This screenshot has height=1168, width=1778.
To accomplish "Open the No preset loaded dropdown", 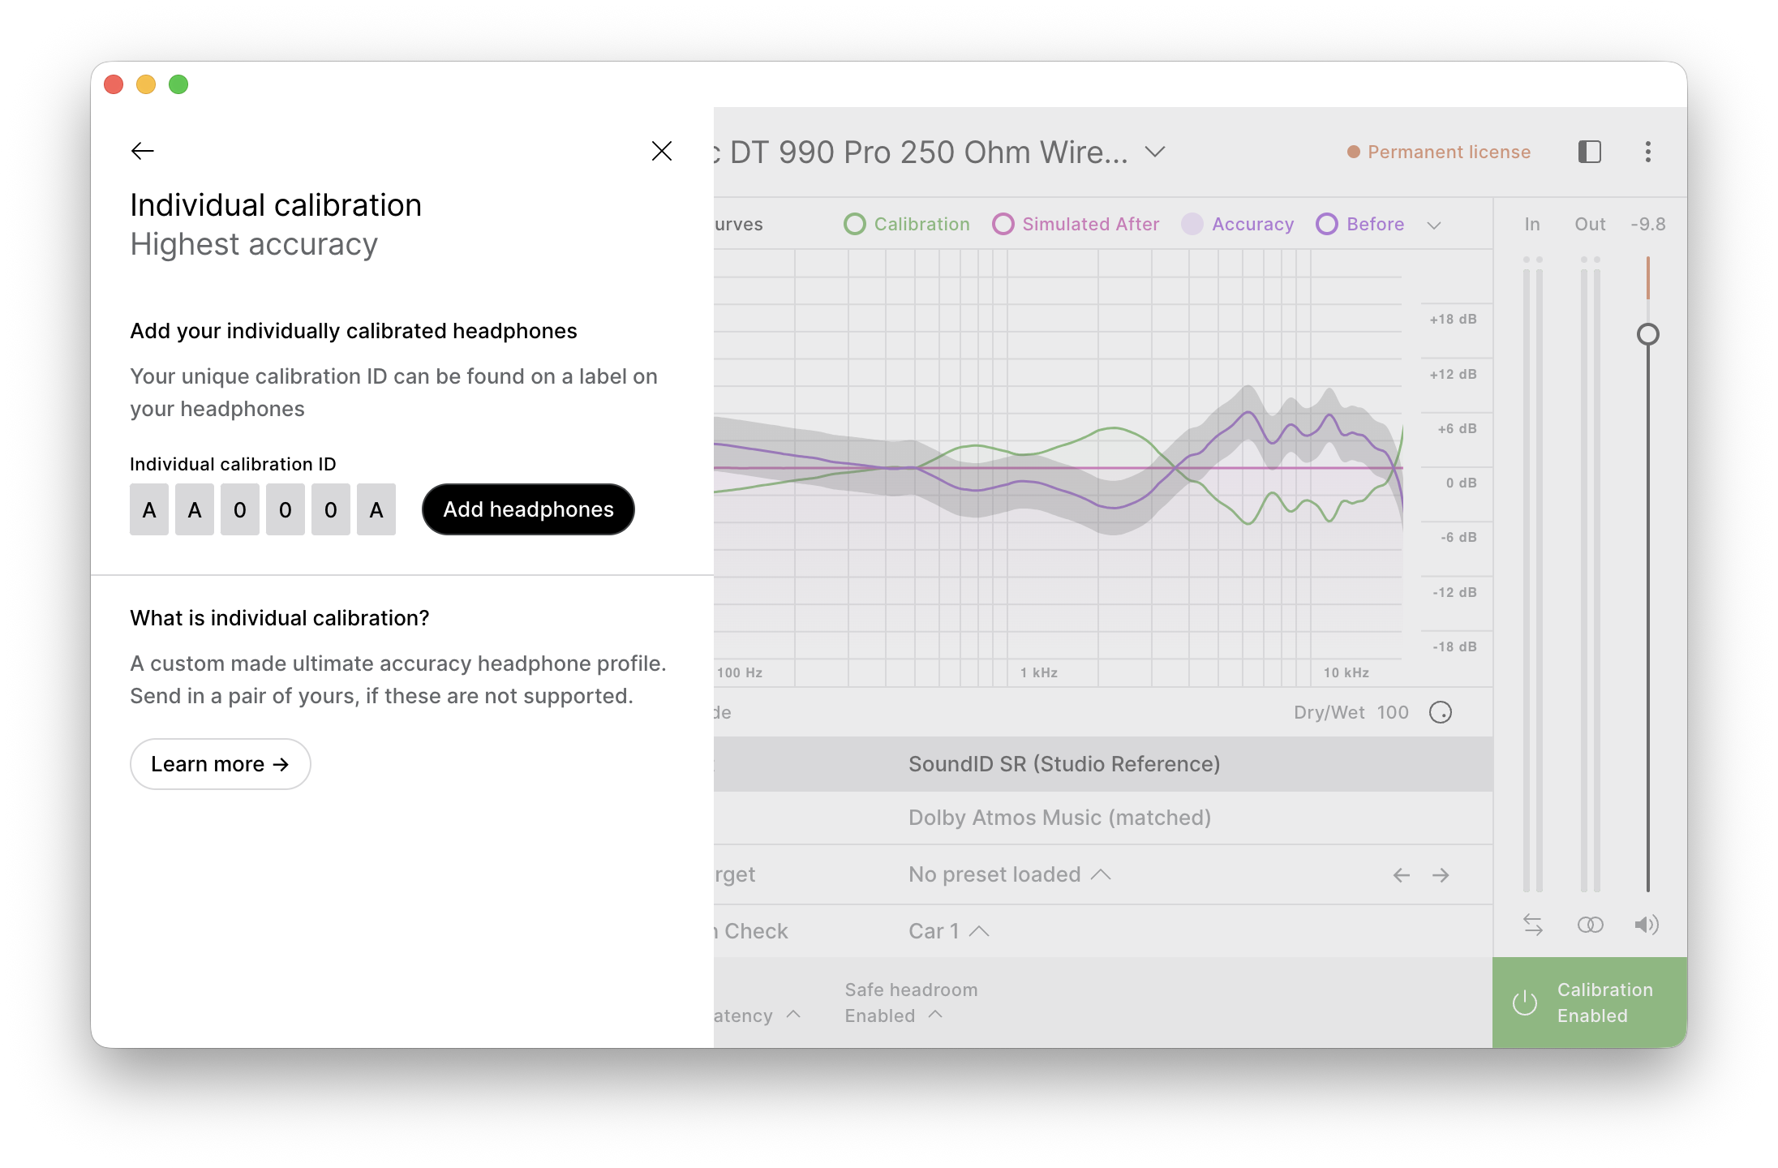I will point(1010,874).
